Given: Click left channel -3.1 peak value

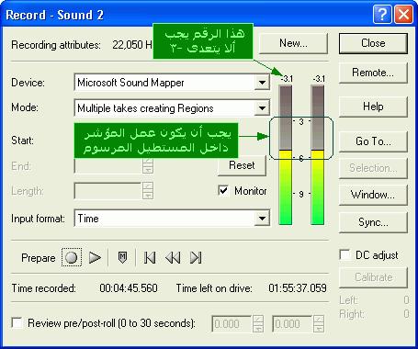Looking at the screenshot, I should [x=287, y=79].
